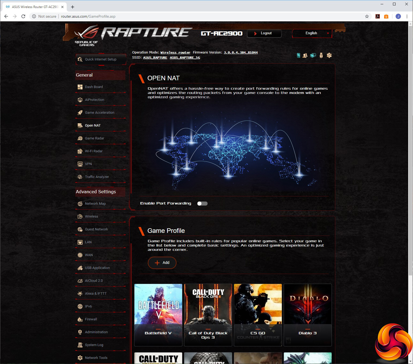Open the Traffic Analyzer icon
The width and height of the screenshot is (413, 364).
[x=80, y=177]
